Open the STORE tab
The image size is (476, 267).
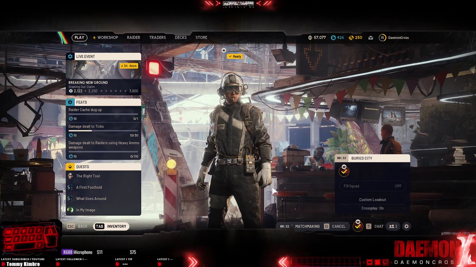coord(201,37)
